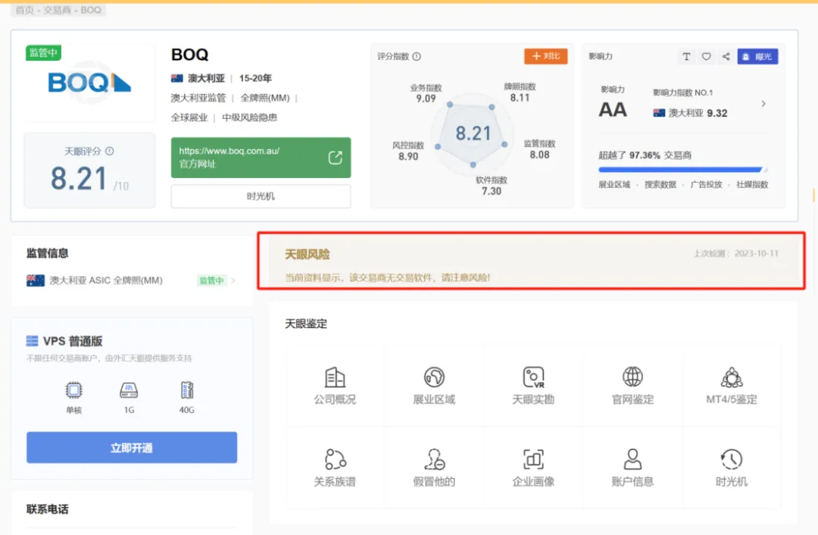
Task: Click the 牌照指数 8.11 label
Action: tap(520, 92)
